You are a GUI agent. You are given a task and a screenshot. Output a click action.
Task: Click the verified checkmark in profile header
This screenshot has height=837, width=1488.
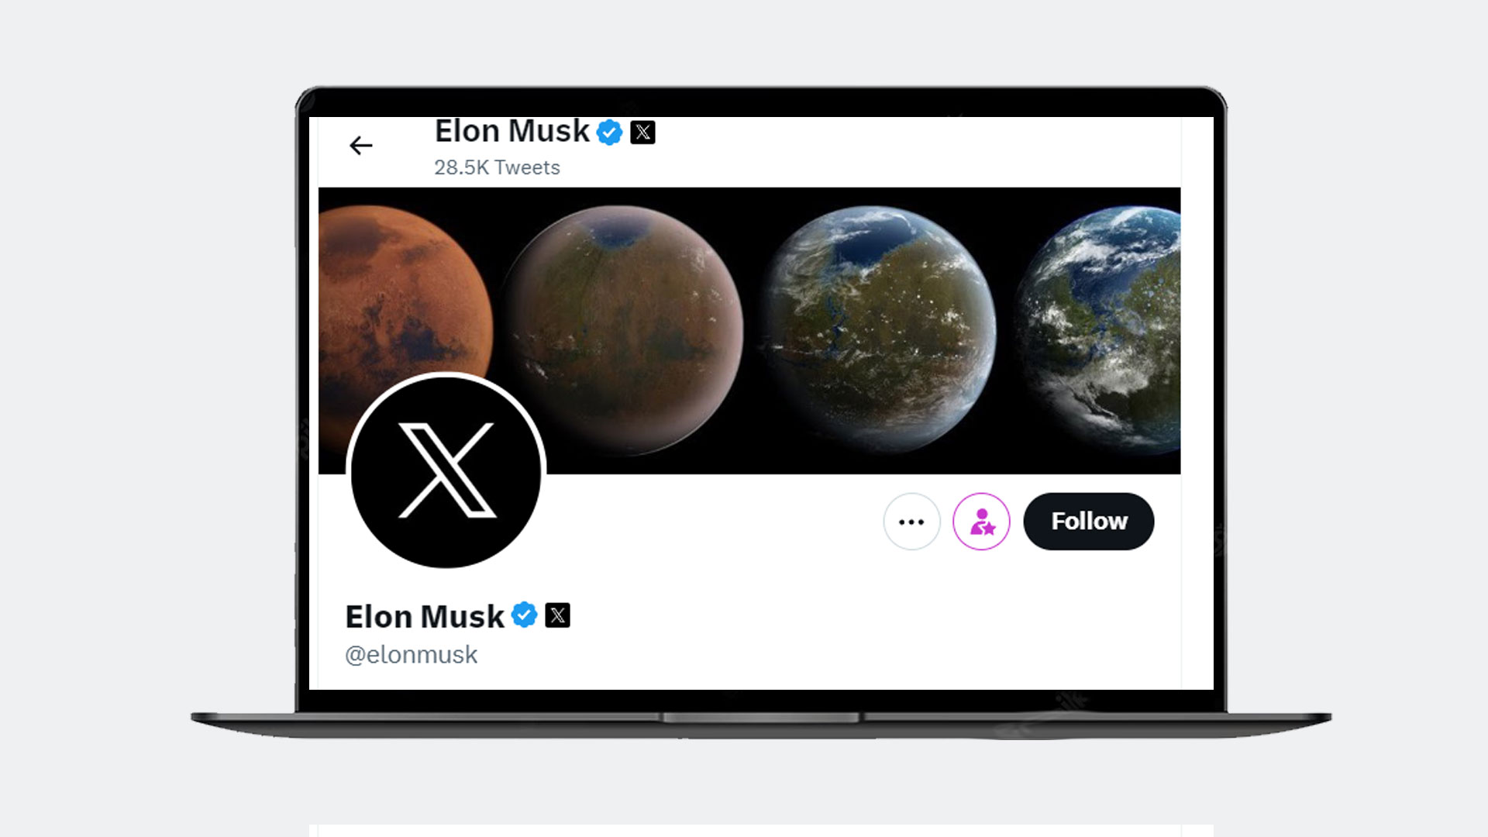click(609, 131)
